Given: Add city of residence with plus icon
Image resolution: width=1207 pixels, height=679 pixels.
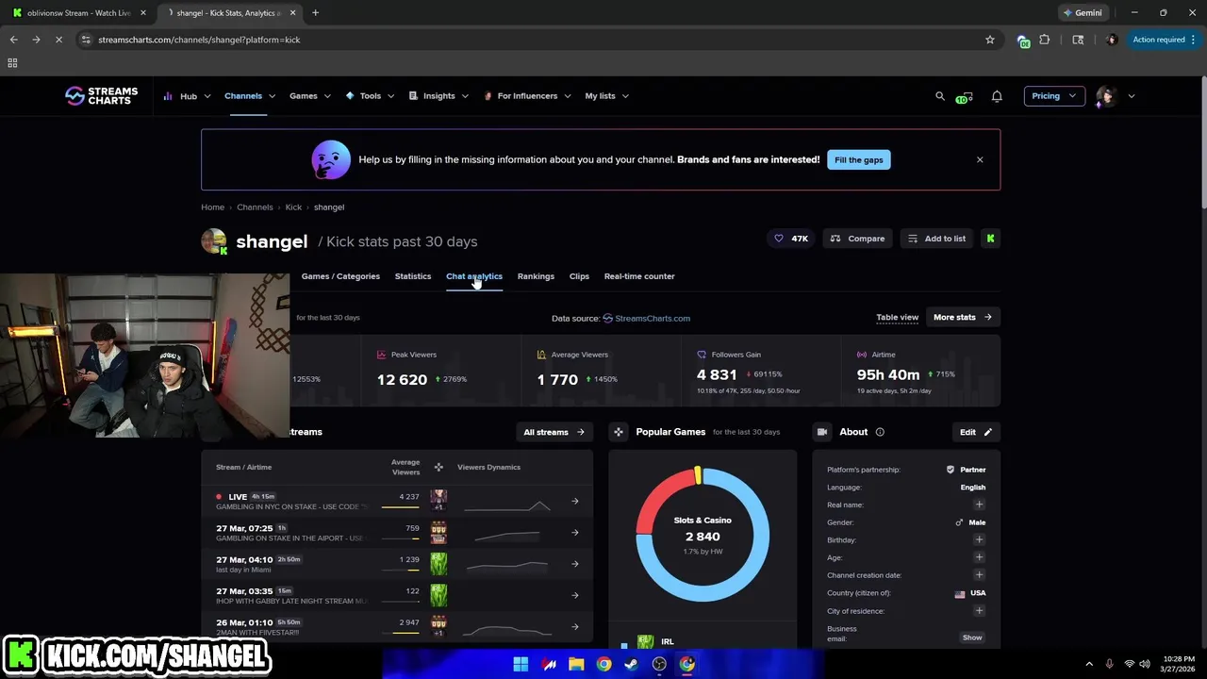Looking at the screenshot, I should 979,610.
